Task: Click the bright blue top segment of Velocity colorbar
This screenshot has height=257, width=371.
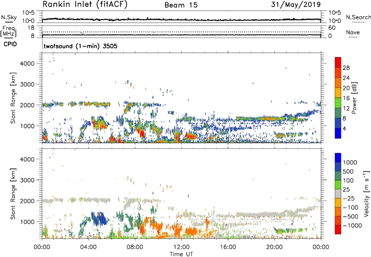Action: 338,158
